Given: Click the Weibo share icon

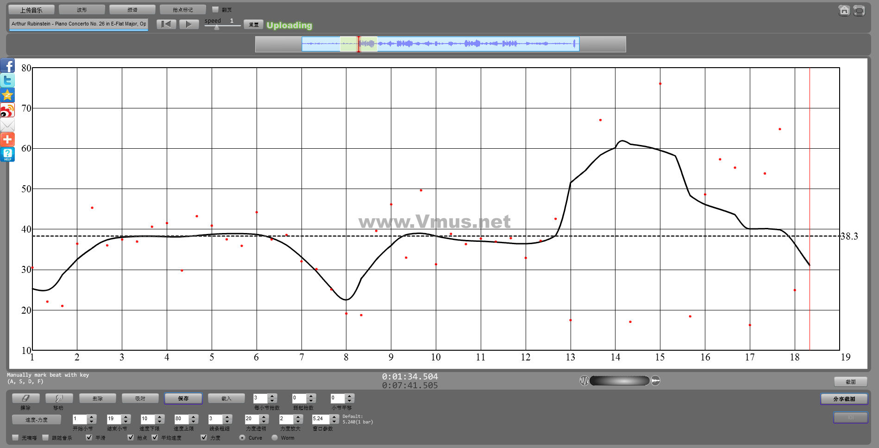Looking at the screenshot, I should tap(7, 110).
